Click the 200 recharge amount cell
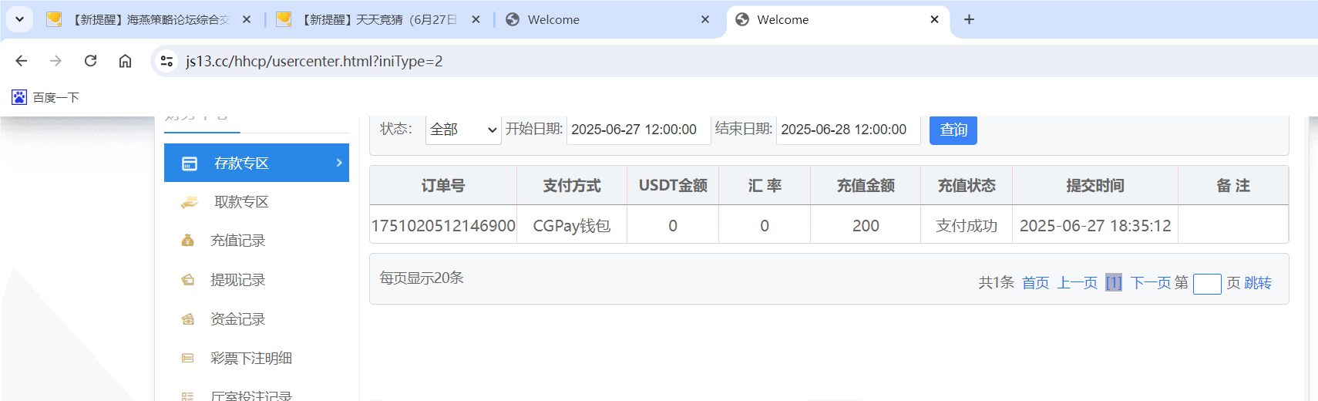 (x=866, y=226)
